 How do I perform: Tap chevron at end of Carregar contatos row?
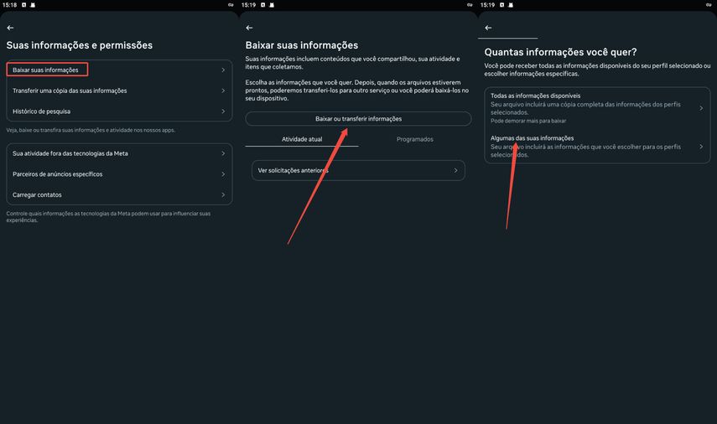pos(223,194)
